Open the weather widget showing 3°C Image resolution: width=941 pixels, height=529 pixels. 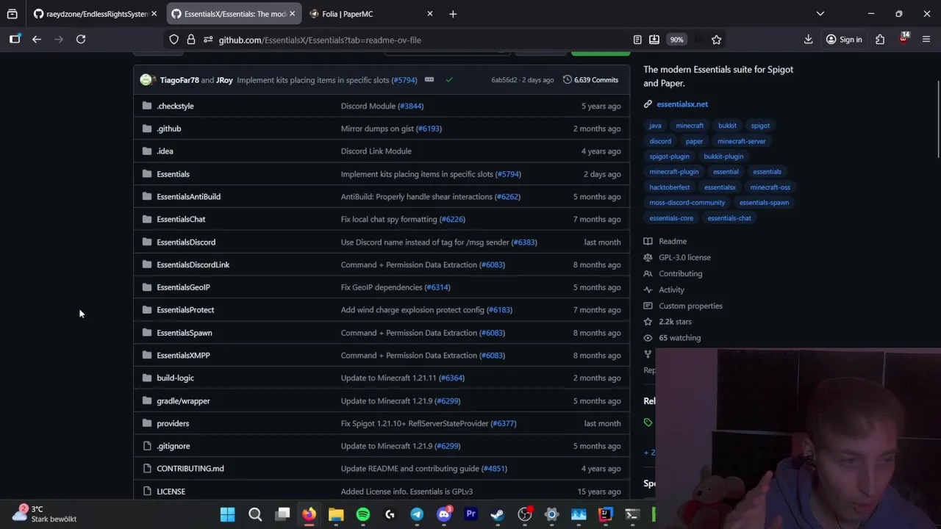click(x=46, y=514)
